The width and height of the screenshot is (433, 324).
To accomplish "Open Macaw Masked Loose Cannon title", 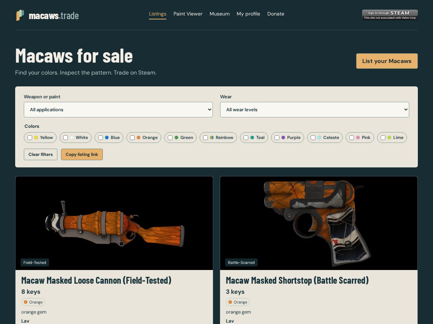I will click(96, 280).
